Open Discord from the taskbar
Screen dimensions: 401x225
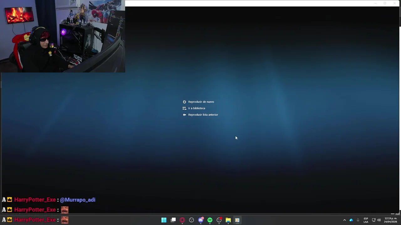(x=201, y=220)
